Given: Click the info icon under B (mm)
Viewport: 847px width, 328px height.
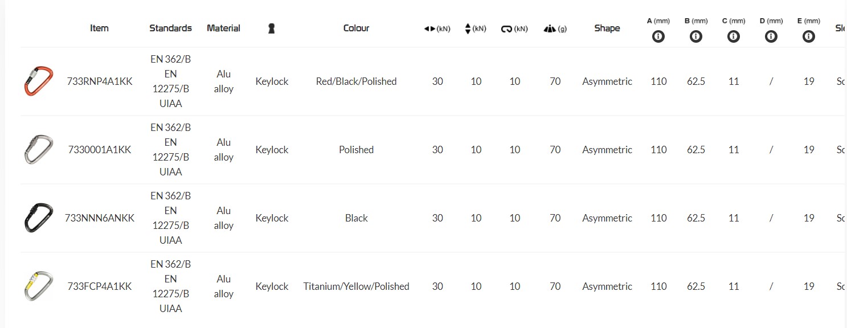Looking at the screenshot, I should [695, 36].
